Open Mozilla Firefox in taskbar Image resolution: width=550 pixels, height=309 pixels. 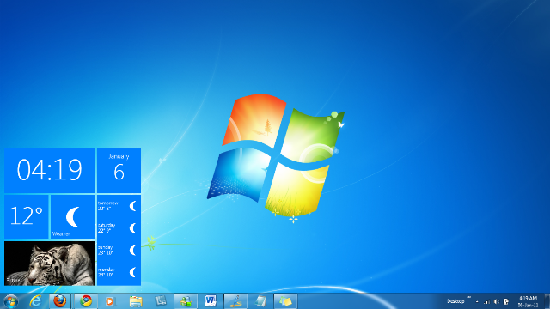60,301
